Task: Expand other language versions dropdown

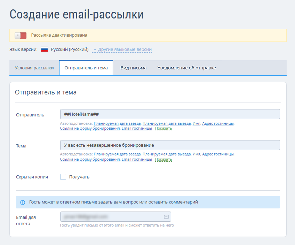Action: tap(122, 49)
